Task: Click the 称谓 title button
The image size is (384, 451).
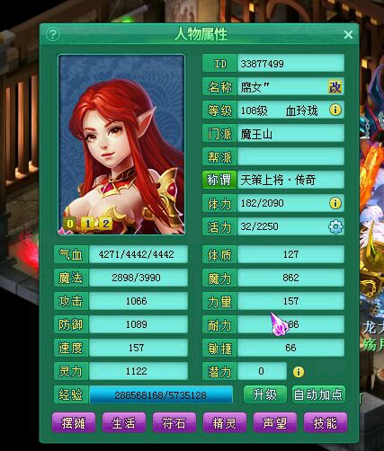Action: tap(219, 180)
